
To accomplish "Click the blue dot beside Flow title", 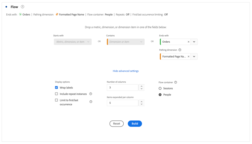I will [6, 7].
